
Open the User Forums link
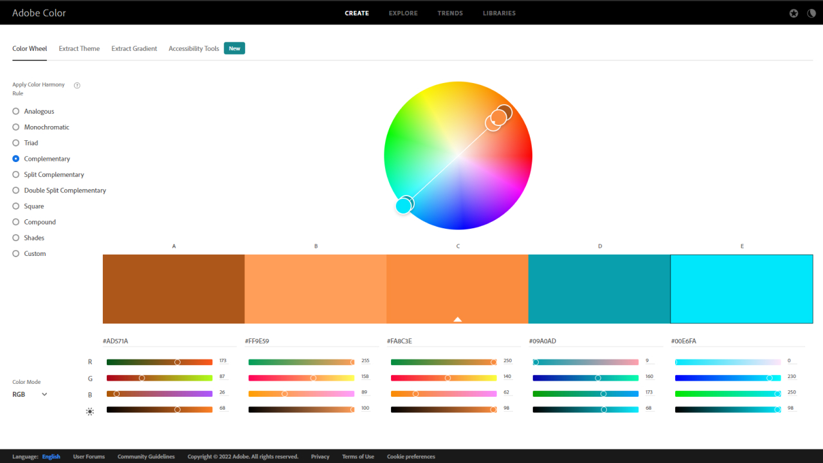coord(89,457)
